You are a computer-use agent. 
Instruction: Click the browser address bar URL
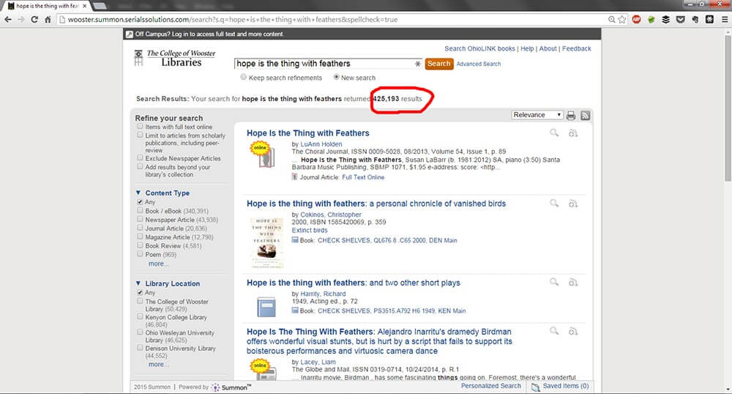click(233, 20)
